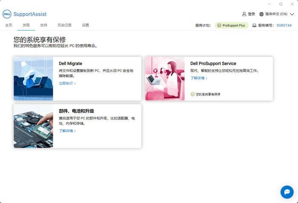The width and height of the screenshot is (298, 203).
Task: Click the laptop icon beside 服务编号
Action: [x=254, y=25]
